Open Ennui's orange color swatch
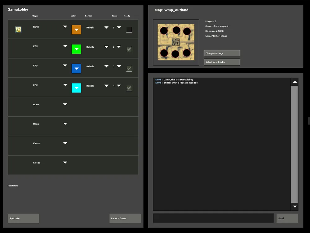 [x=76, y=30]
